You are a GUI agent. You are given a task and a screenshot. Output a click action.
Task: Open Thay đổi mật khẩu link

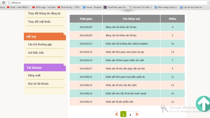click(39, 22)
